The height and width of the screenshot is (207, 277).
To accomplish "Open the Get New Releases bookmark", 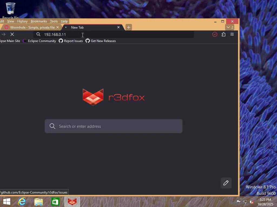I will pos(101,41).
